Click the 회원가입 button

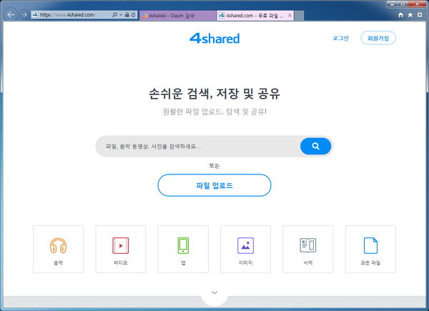(378, 38)
